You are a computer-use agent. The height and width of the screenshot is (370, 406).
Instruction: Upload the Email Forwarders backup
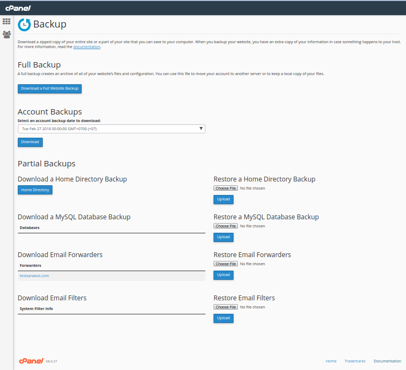(x=223, y=275)
